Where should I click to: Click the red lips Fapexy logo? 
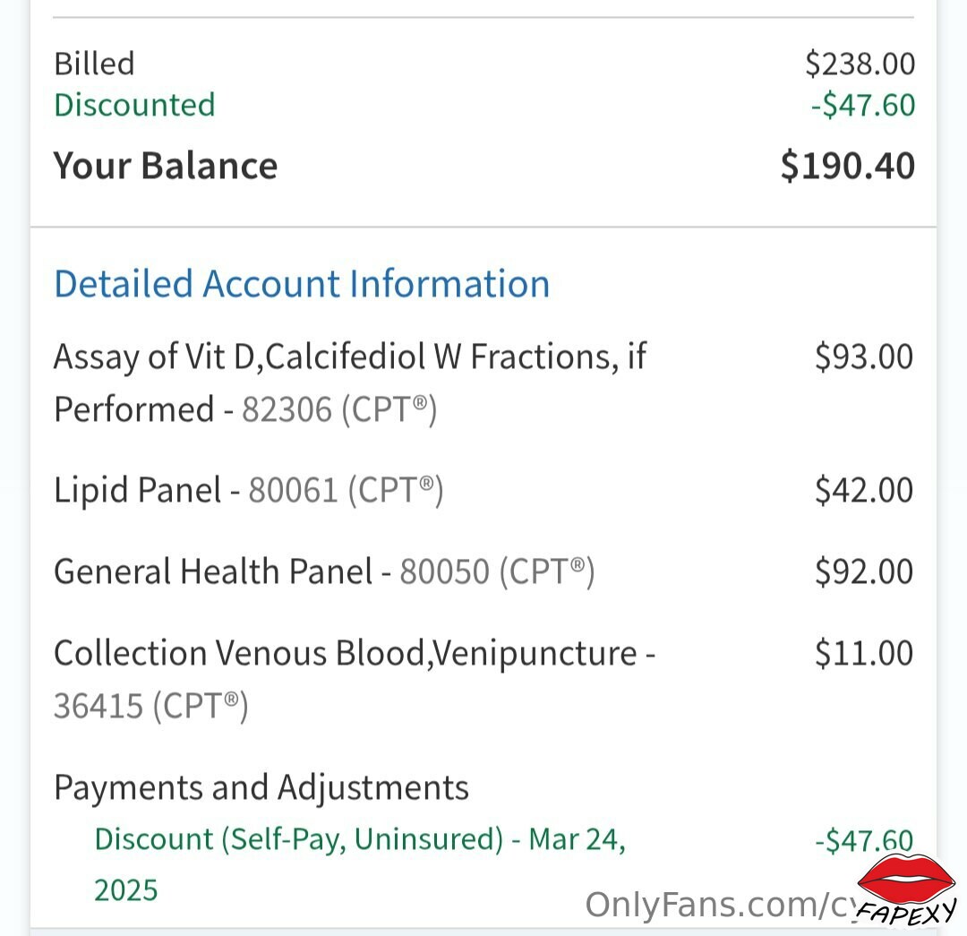pyautogui.click(x=906, y=890)
